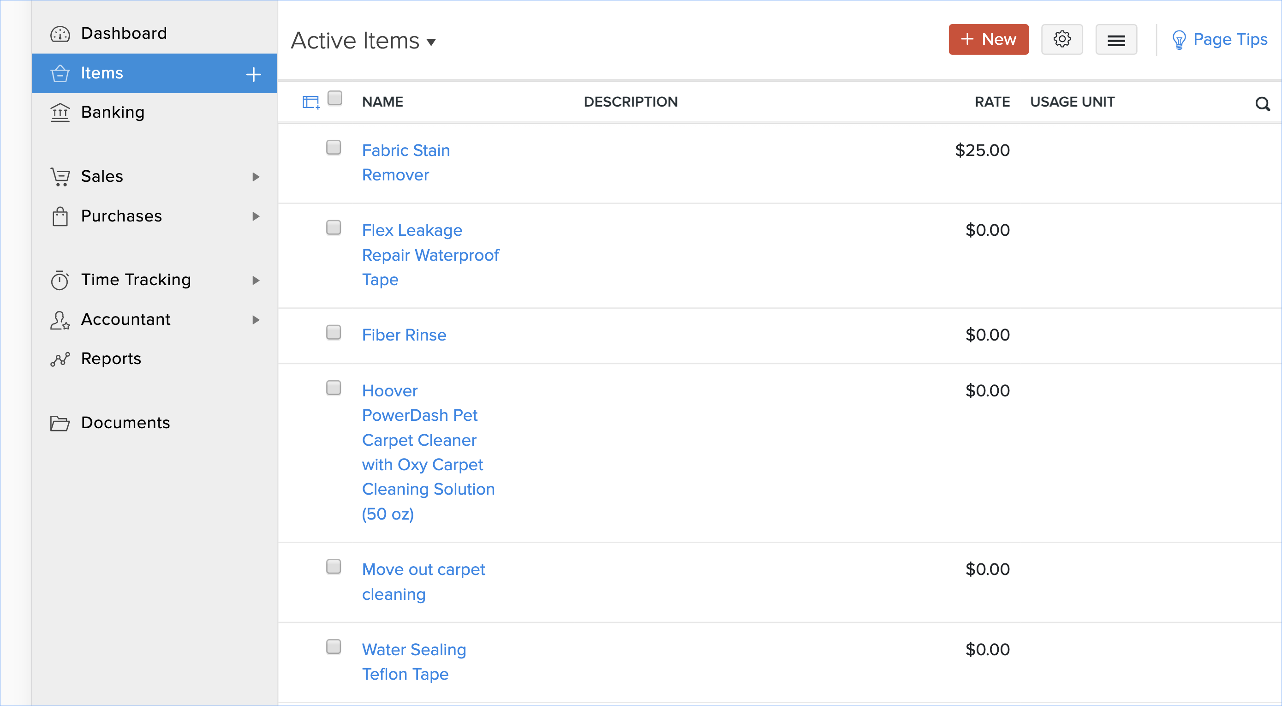Check the Fabric Stain Remover checkbox

pos(334,147)
